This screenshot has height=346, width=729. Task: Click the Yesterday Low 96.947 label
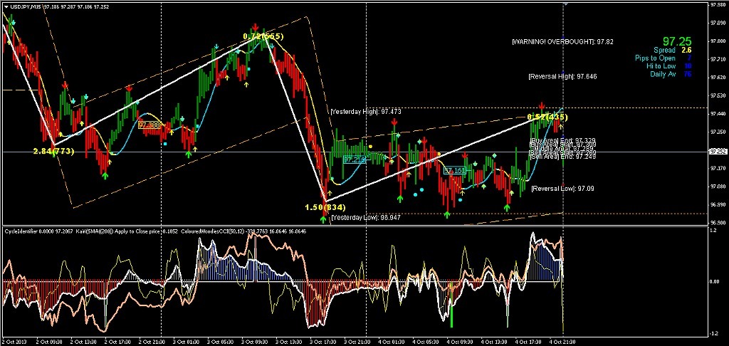tap(366, 217)
